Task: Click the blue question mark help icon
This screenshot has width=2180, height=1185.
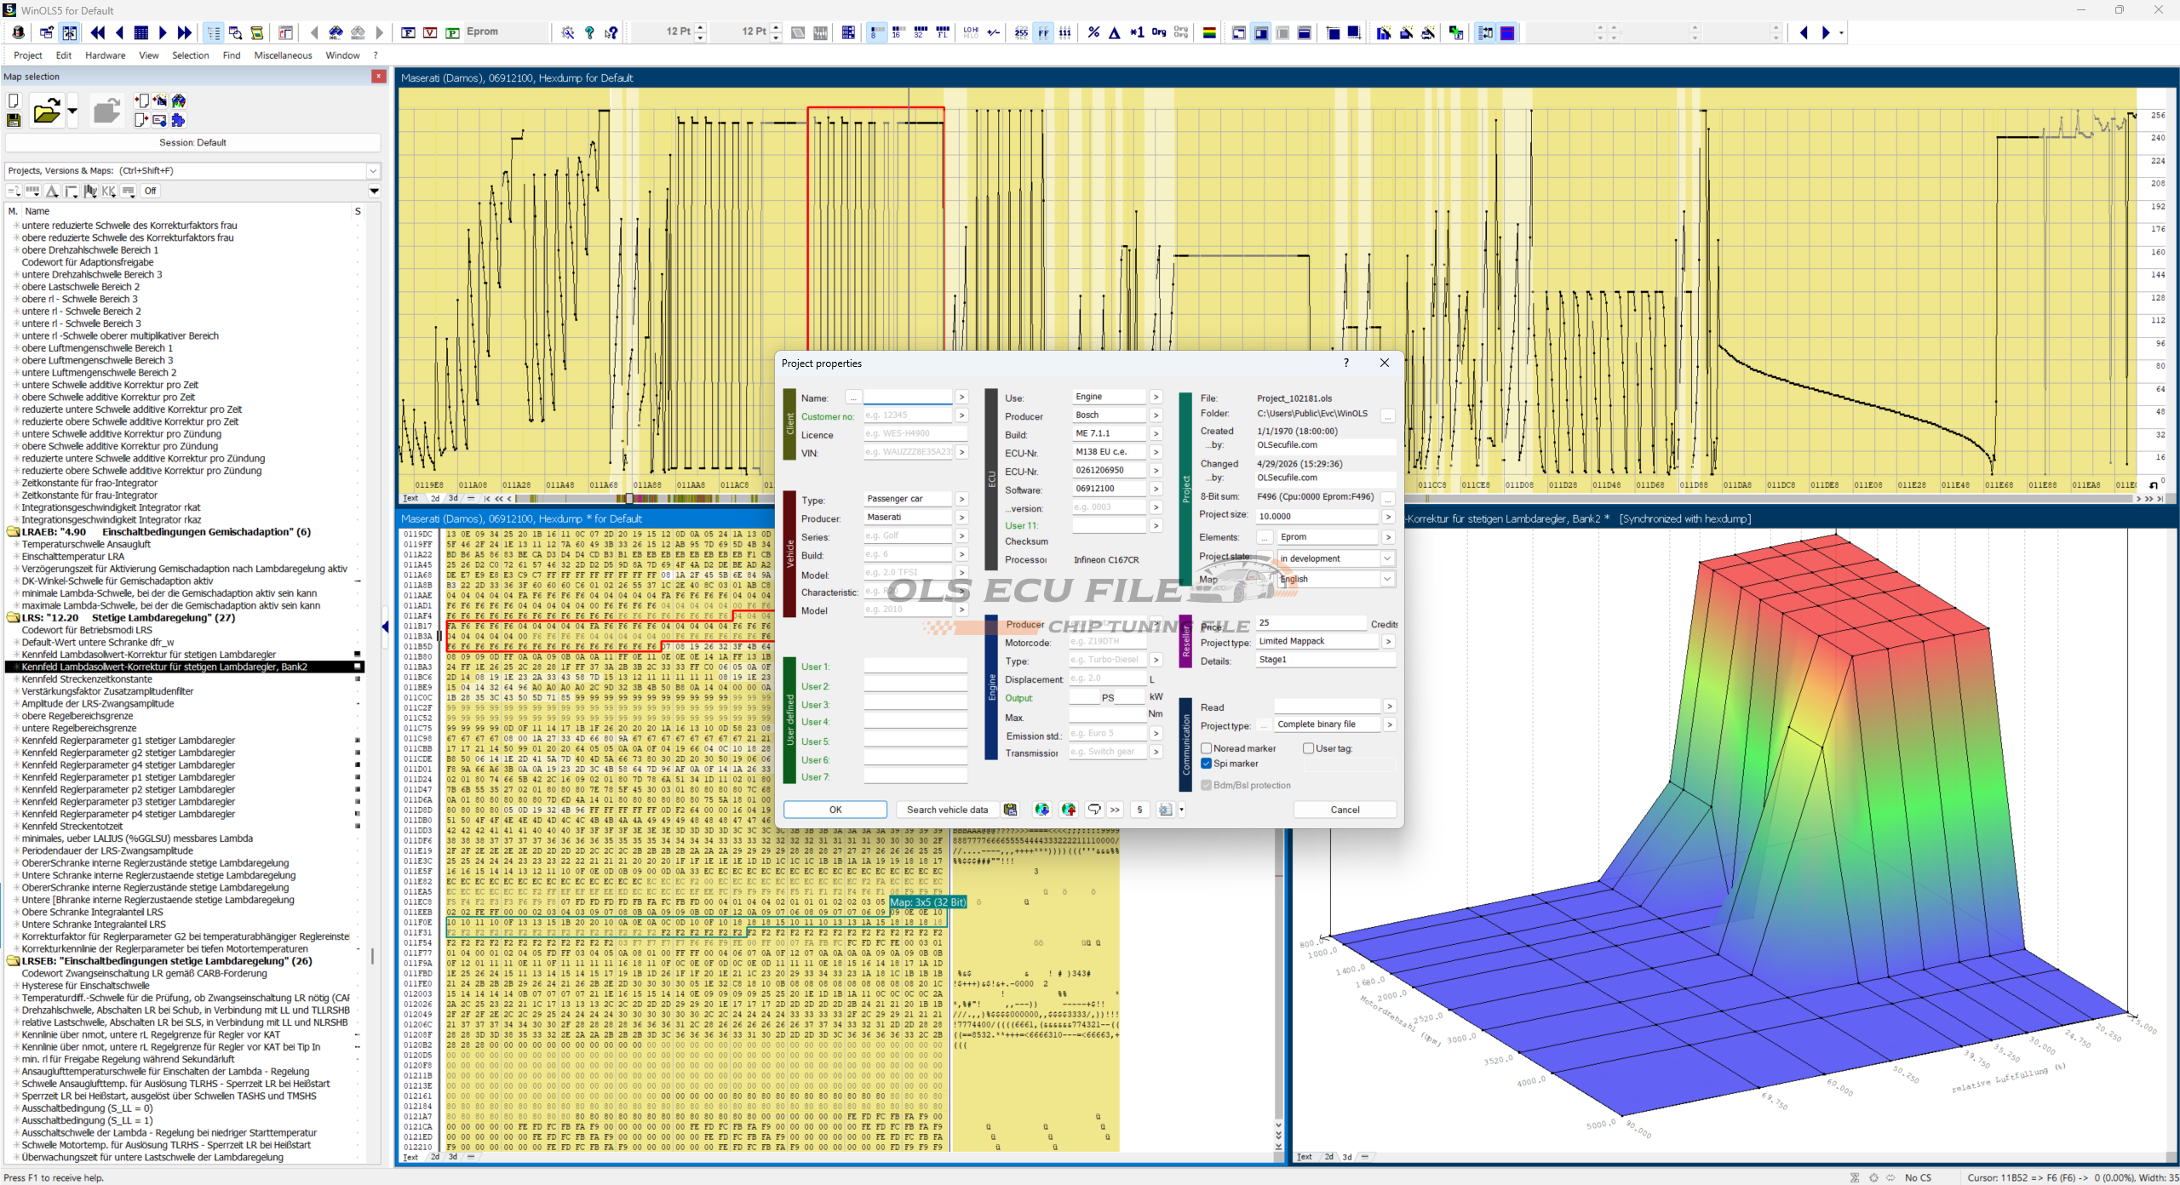Action: coord(589,32)
